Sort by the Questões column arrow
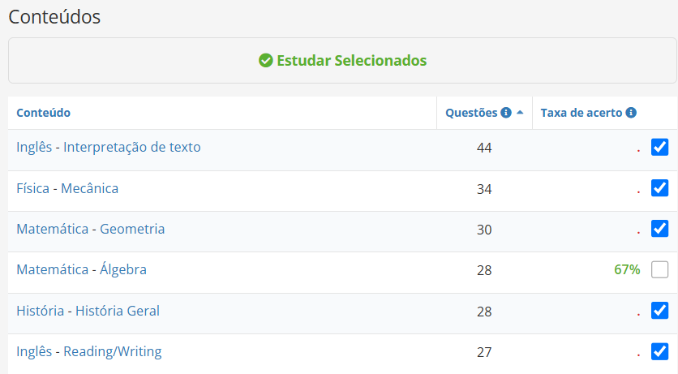The width and height of the screenshot is (678, 374). coord(520,113)
